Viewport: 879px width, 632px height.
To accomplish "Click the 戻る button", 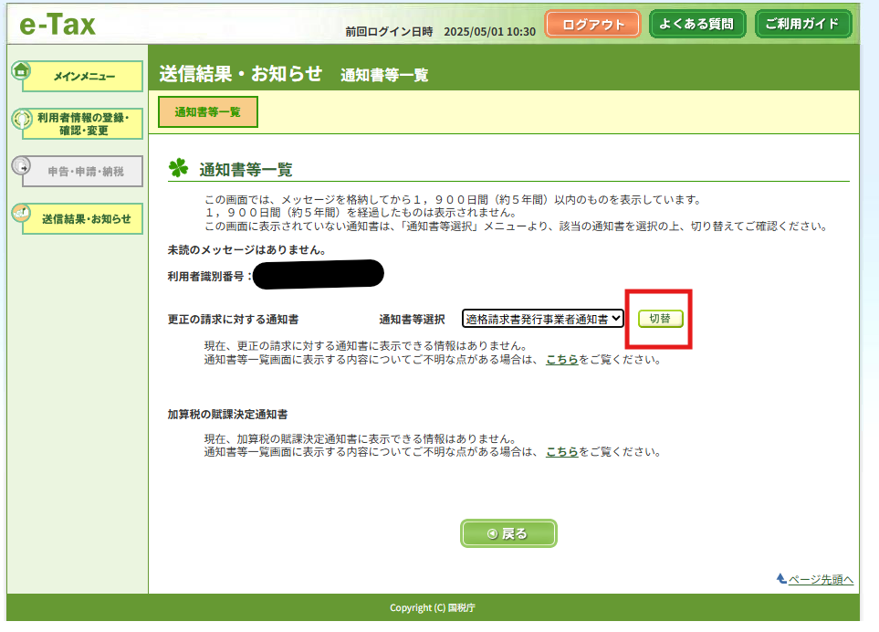I will [x=508, y=533].
